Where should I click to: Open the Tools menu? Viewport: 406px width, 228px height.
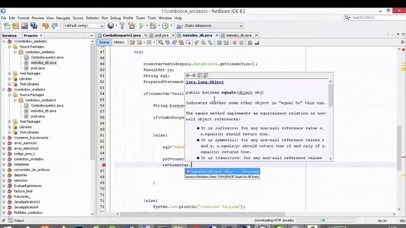152,18
